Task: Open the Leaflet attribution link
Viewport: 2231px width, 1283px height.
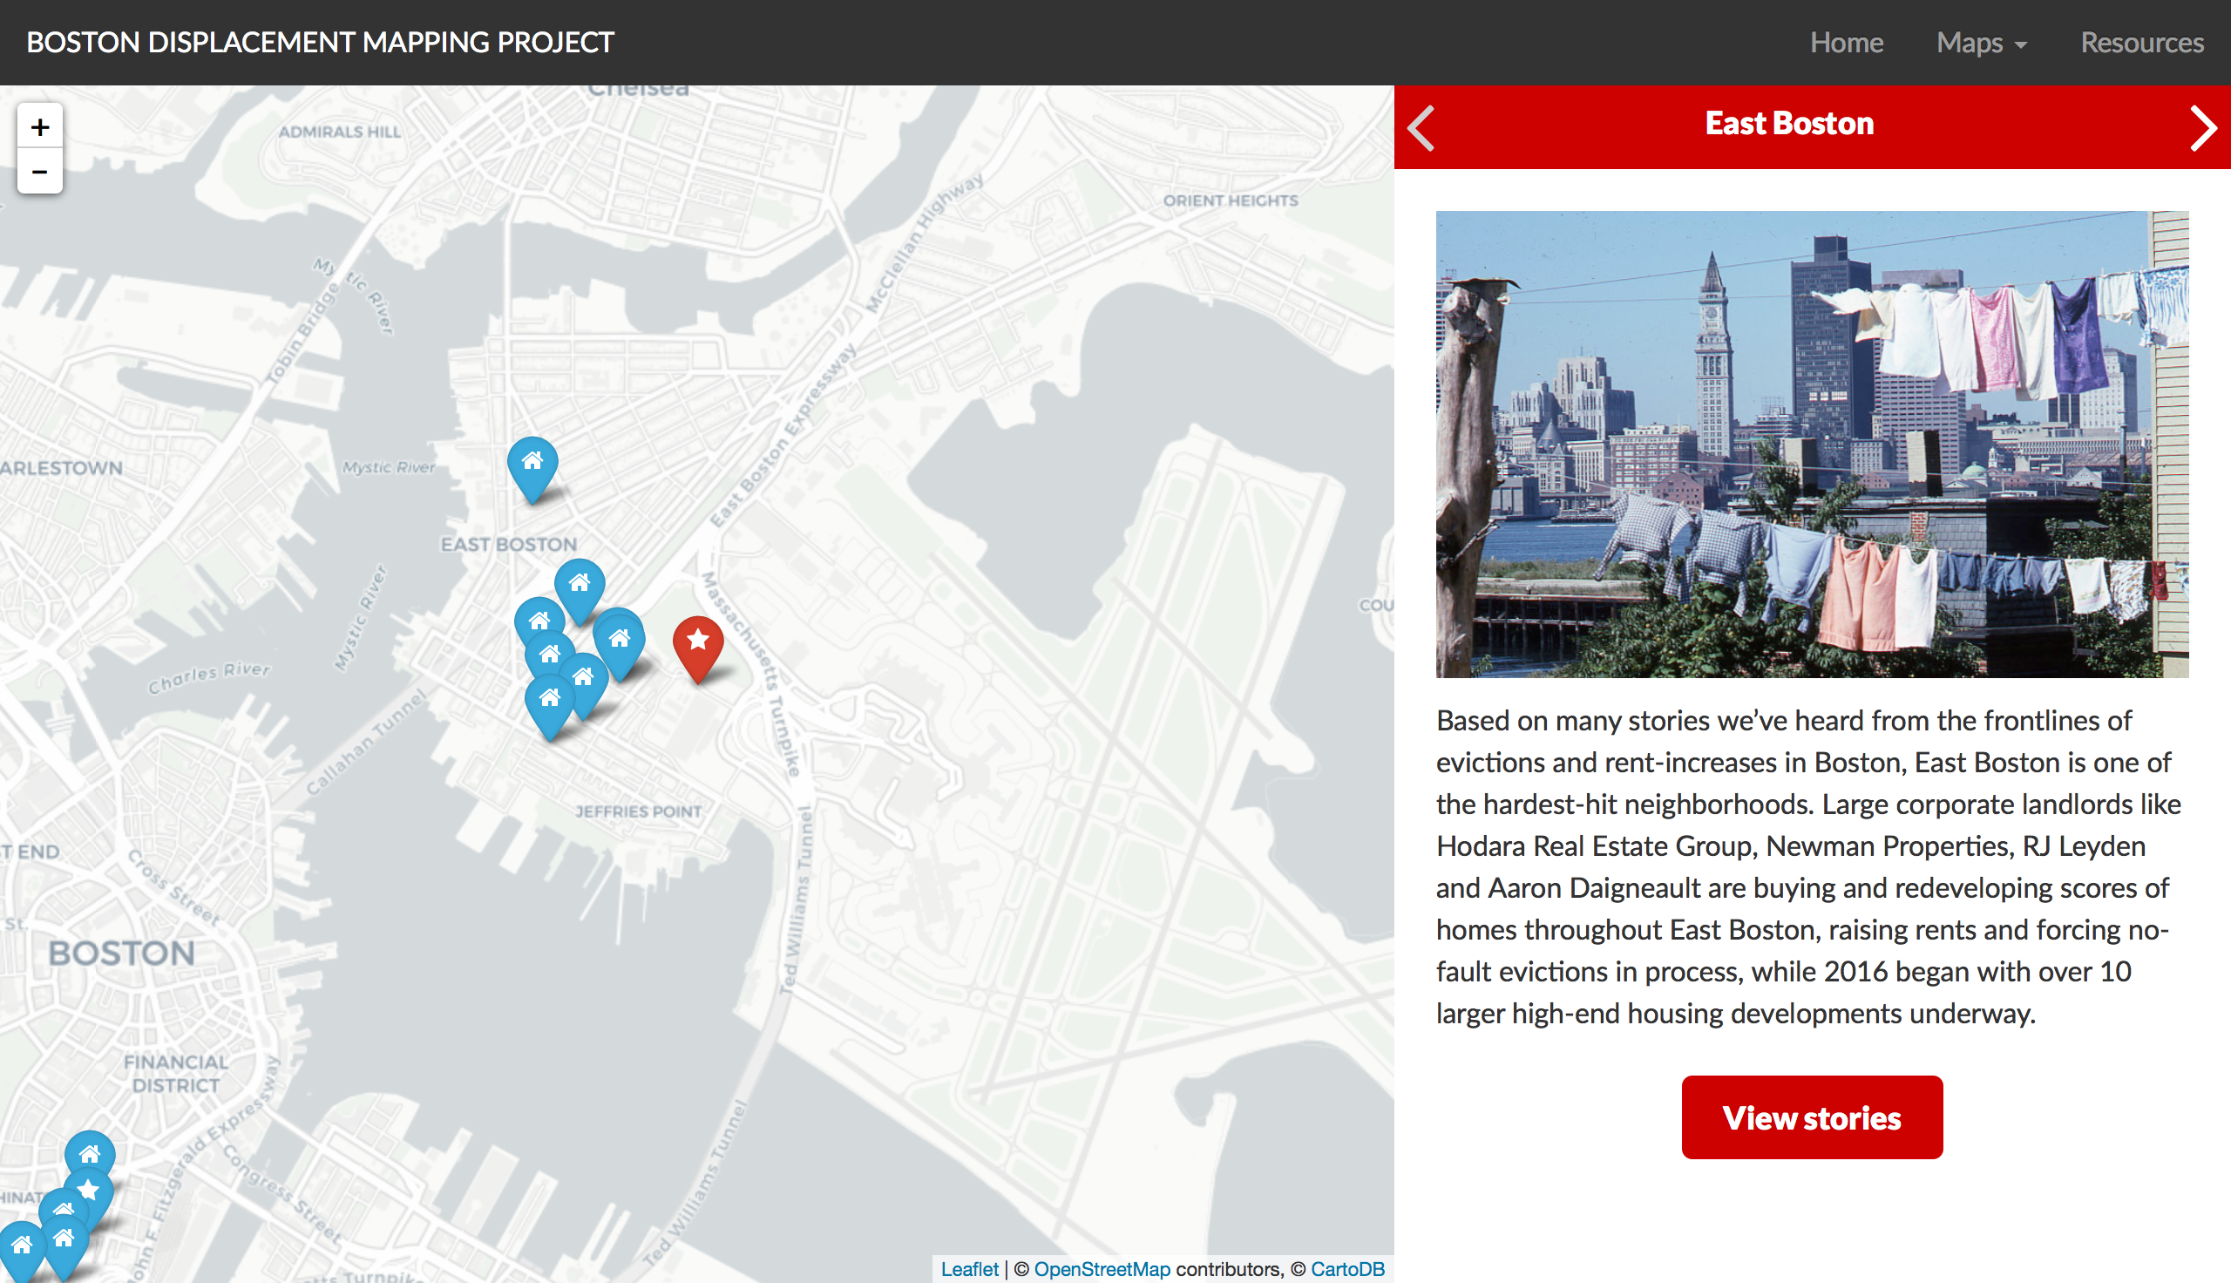Action: (969, 1269)
